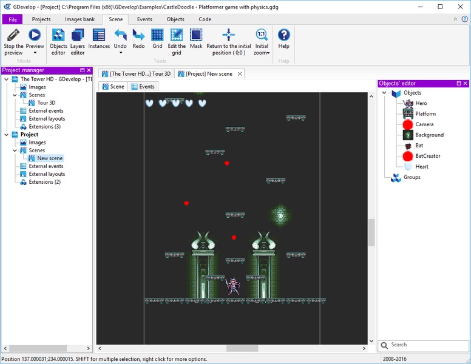Screen dimensions: 471x364
Task: Open the Layers editor tool
Action: pos(78,35)
